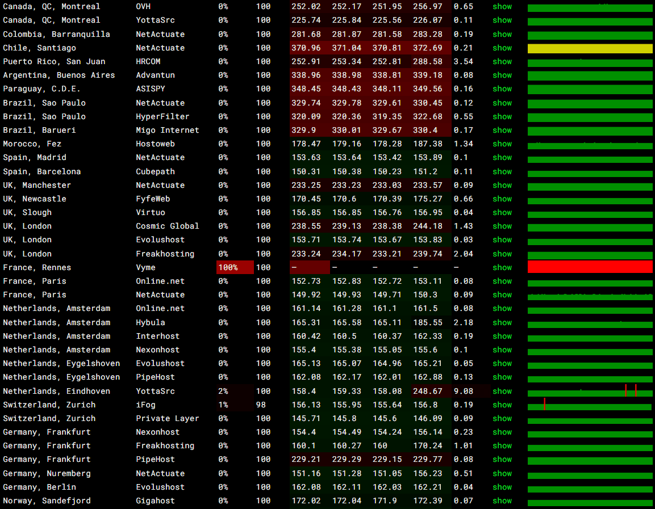Click 'UK, Manchester' location text
The width and height of the screenshot is (655, 509).
click(37, 185)
